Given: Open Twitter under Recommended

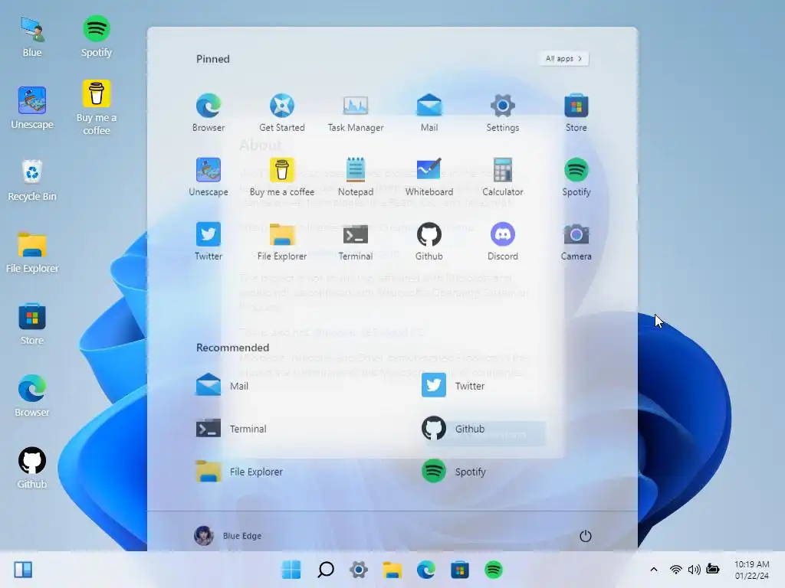Looking at the screenshot, I should point(453,386).
